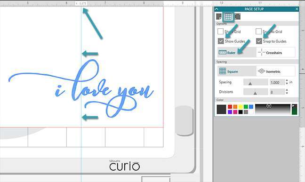The width and height of the screenshot is (305, 182).
Task: Enable the Show Grid checkbox
Action: pos(220,32)
